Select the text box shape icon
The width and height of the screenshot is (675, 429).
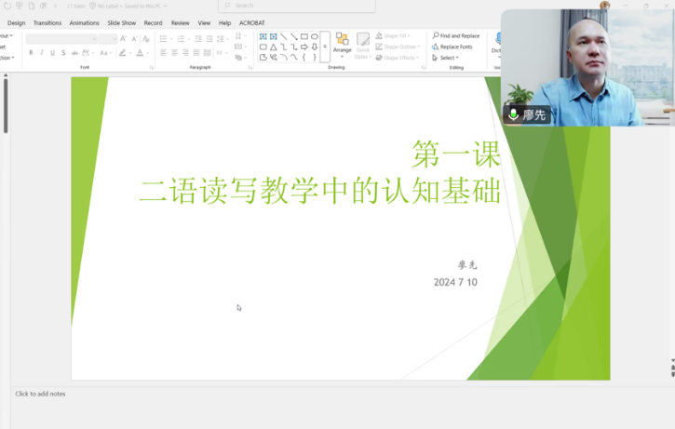[263, 36]
